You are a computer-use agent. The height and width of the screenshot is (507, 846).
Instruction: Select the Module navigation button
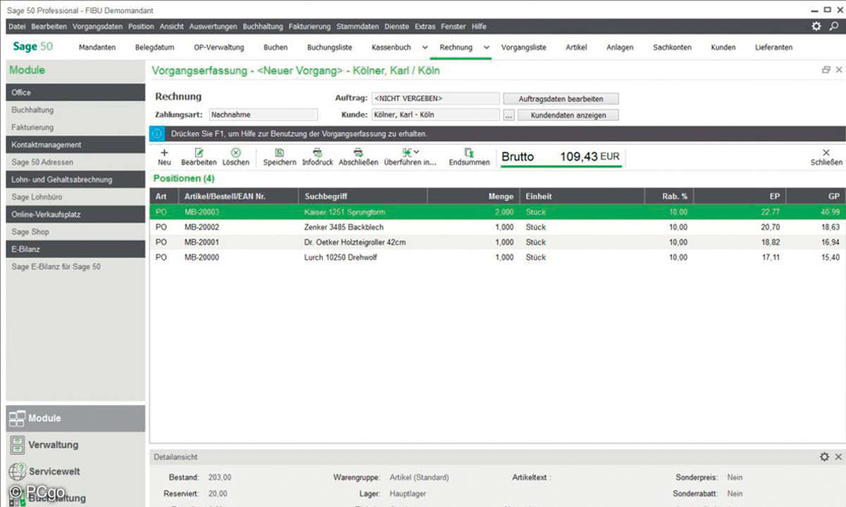75,418
